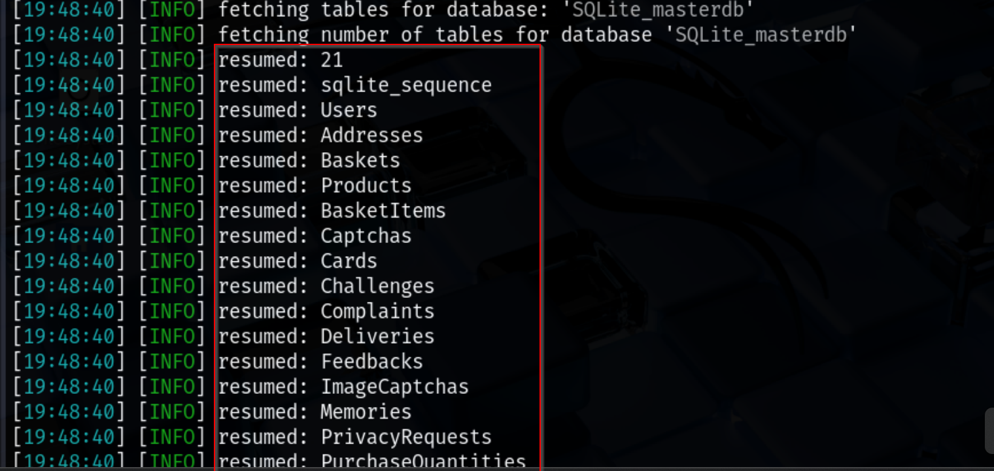Click the 'Users' table name
The height and width of the screenshot is (471, 994).
349,110
